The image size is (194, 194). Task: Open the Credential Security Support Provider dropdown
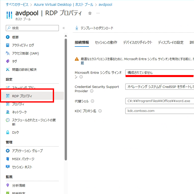tap(160, 87)
